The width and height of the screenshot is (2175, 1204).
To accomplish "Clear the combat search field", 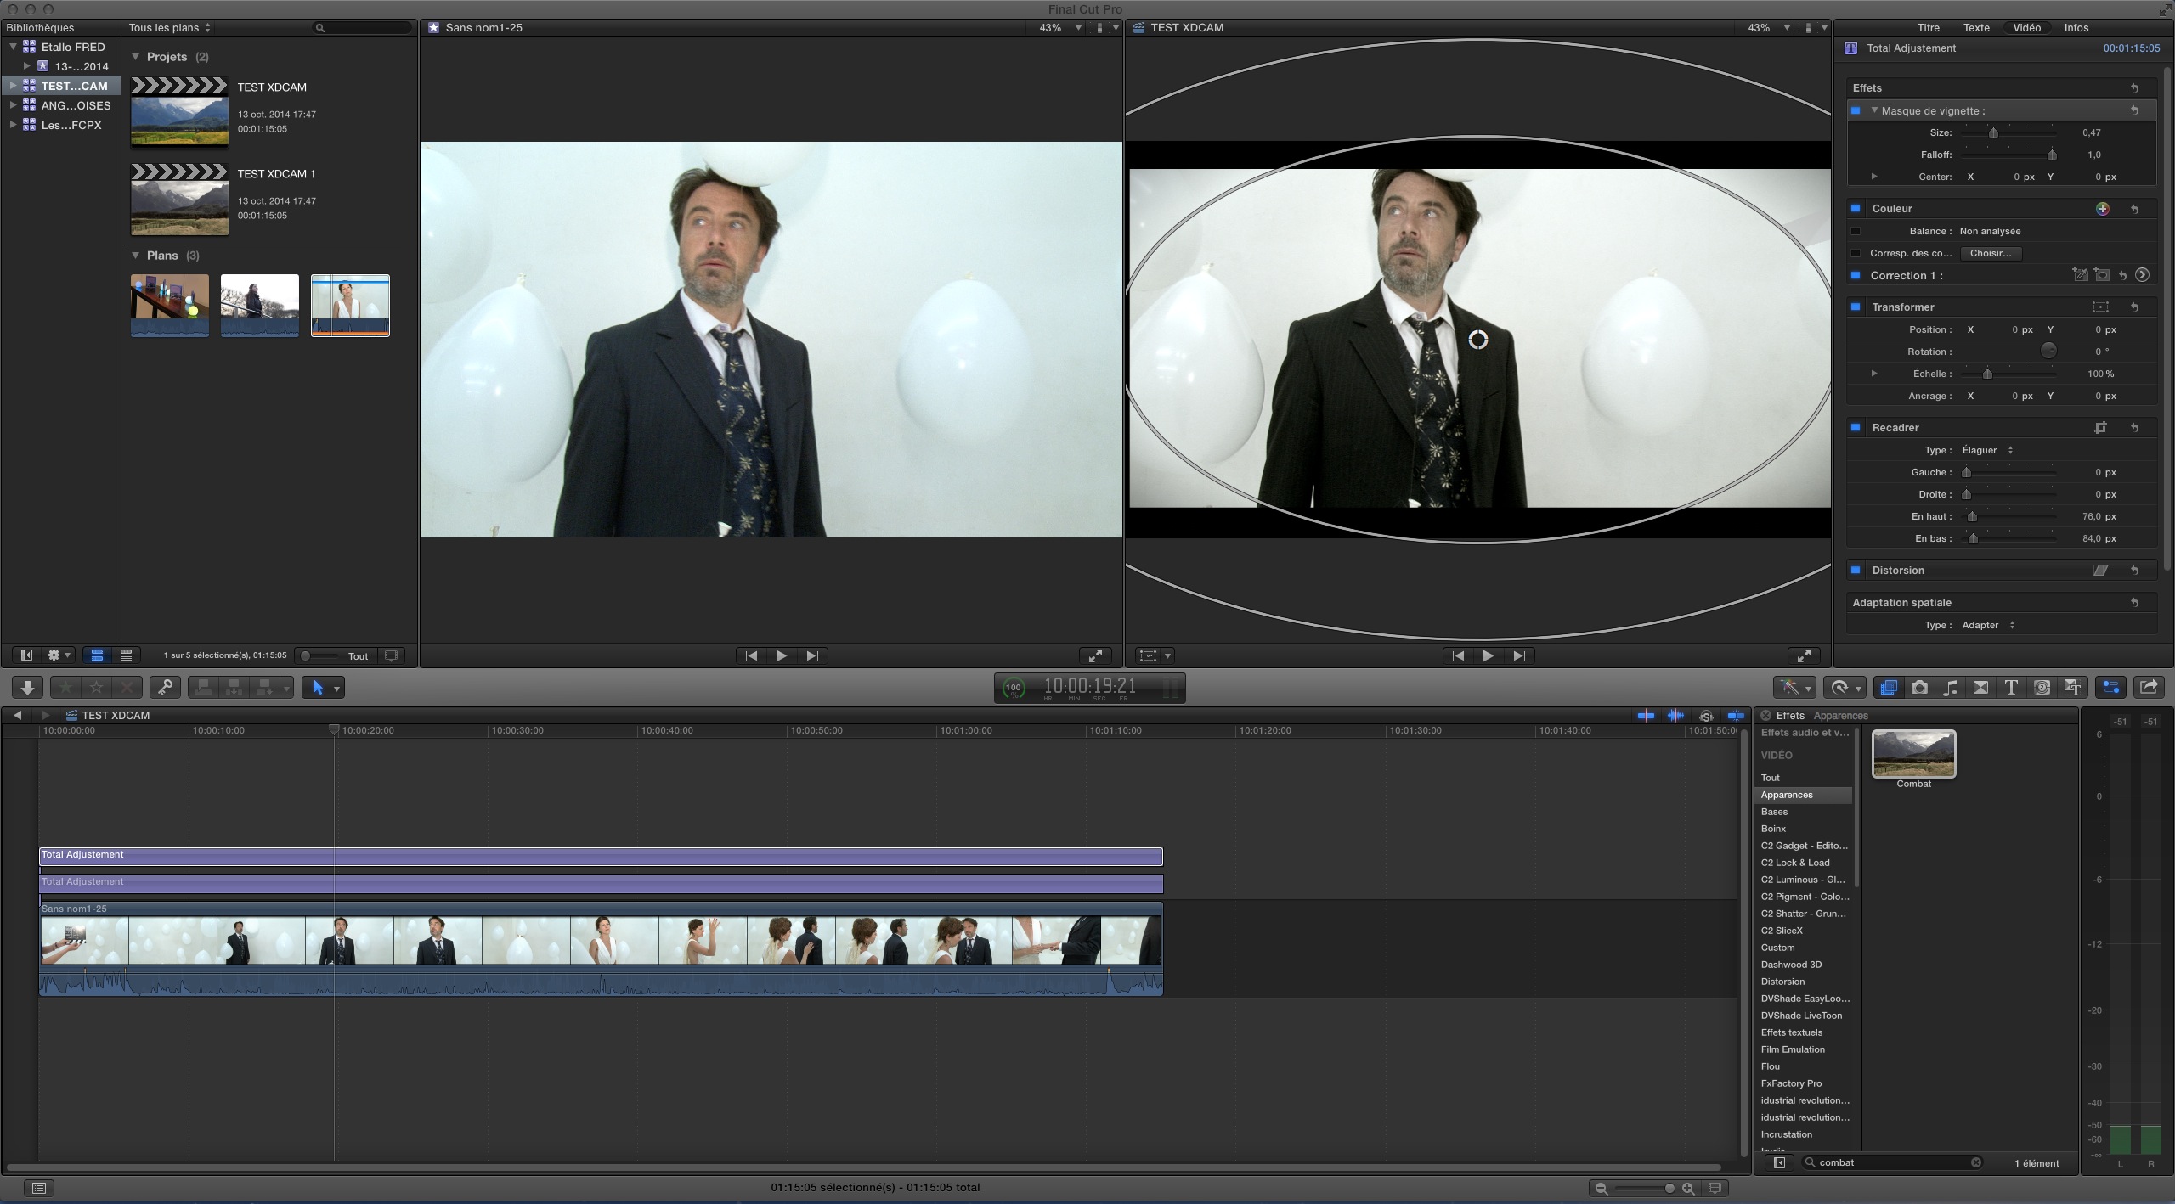I will [1976, 1162].
